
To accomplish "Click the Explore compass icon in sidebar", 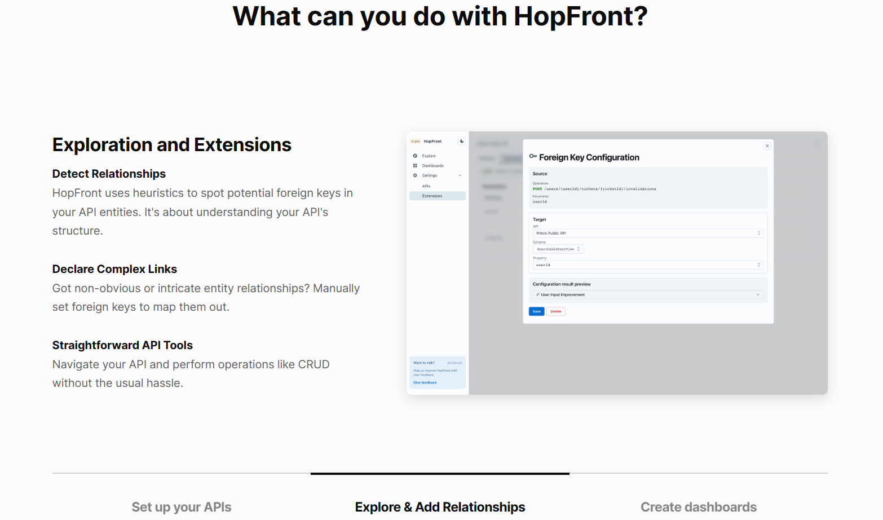I will [415, 156].
